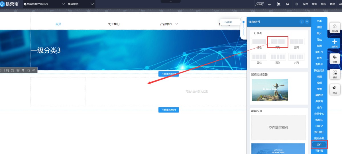Click 上部添加组件 button
342x154 pixels.
pyautogui.click(x=168, y=74)
